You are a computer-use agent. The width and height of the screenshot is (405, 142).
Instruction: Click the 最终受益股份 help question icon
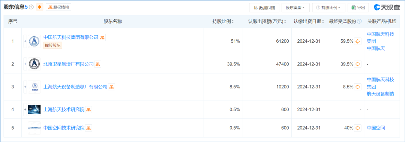click(x=359, y=22)
